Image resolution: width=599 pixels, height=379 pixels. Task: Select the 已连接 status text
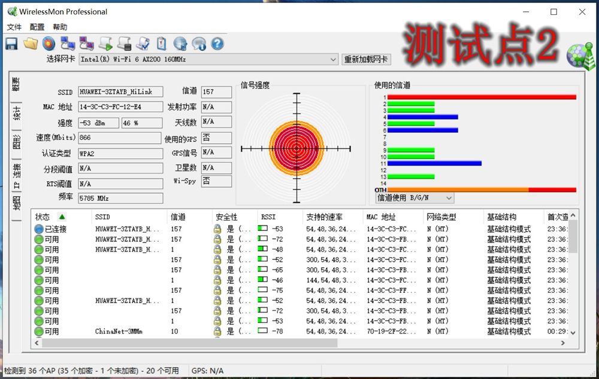click(x=56, y=229)
